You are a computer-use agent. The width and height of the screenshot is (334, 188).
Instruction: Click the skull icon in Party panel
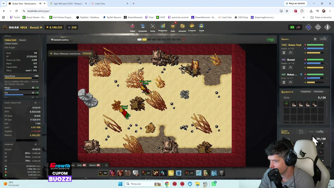[x=315, y=39]
